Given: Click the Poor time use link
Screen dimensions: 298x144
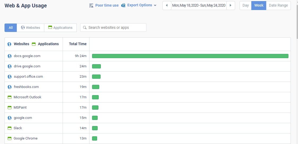Looking at the screenshot, I should coord(107,6).
